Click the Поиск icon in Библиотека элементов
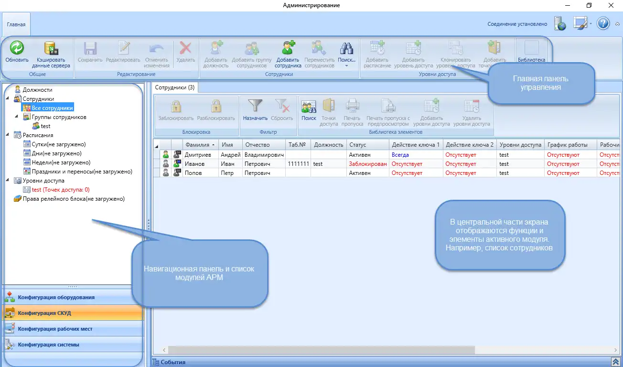This screenshot has height=367, width=623. tap(309, 107)
